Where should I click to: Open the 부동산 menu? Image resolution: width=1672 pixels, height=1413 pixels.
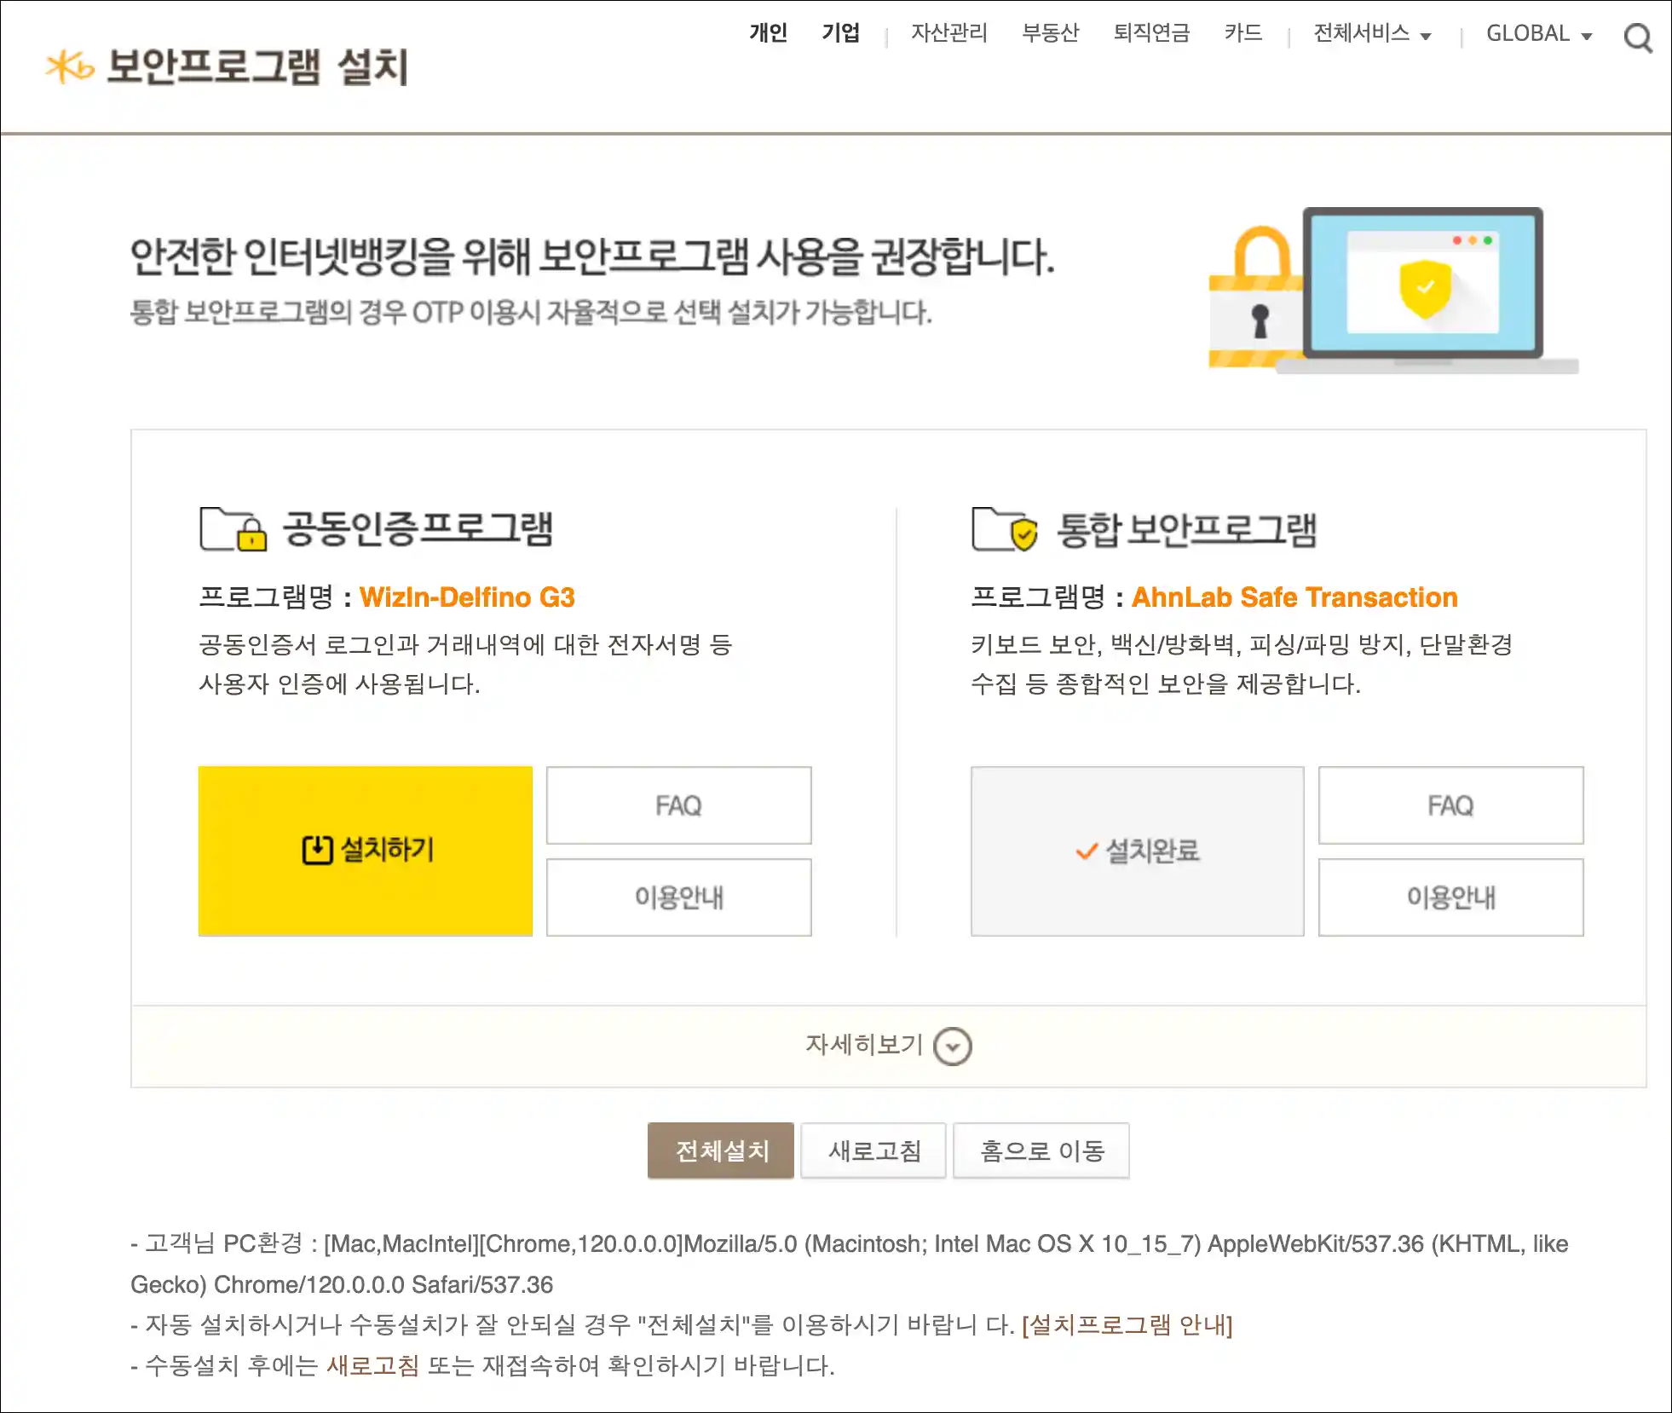1050,33
